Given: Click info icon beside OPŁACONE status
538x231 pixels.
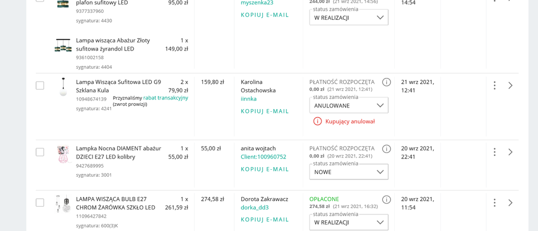Looking at the screenshot, I should coord(386,199).
